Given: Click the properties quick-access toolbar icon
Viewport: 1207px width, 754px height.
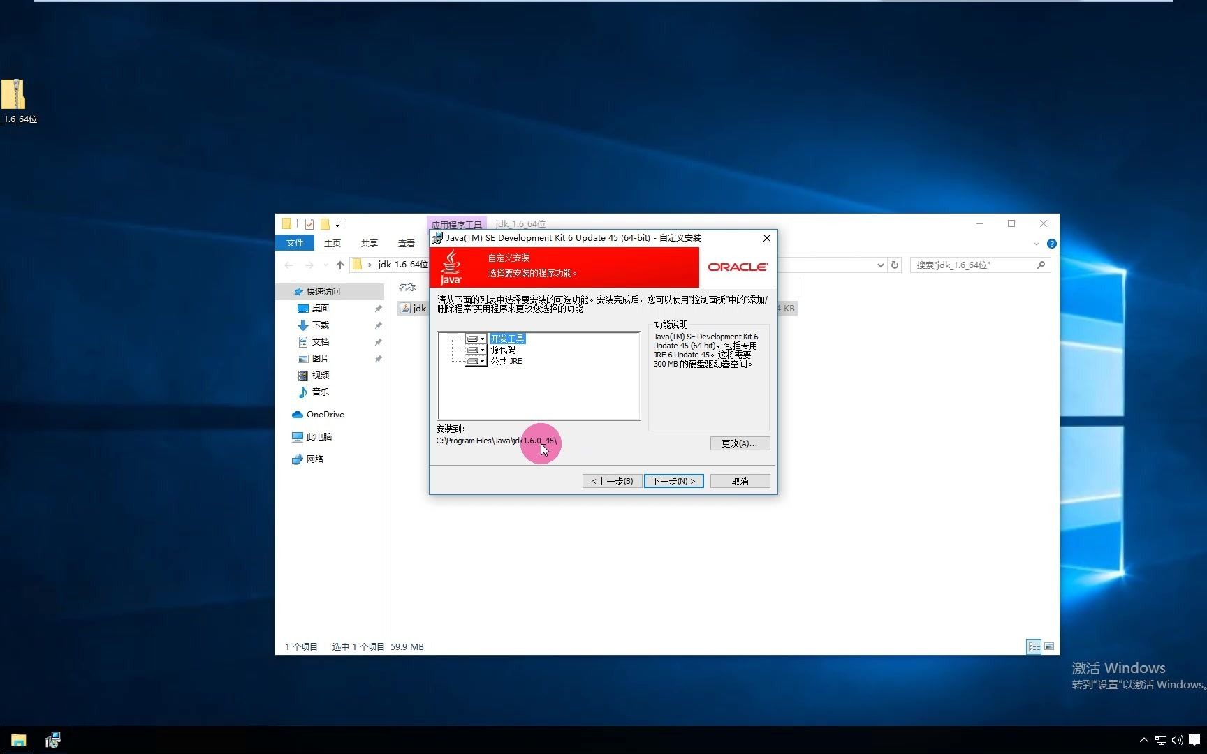Looking at the screenshot, I should [309, 224].
